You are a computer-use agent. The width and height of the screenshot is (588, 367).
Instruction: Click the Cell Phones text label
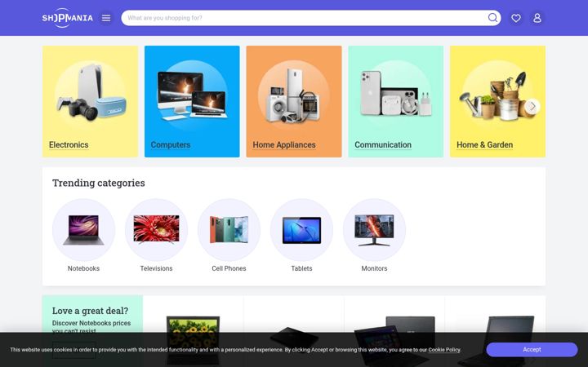(x=229, y=268)
